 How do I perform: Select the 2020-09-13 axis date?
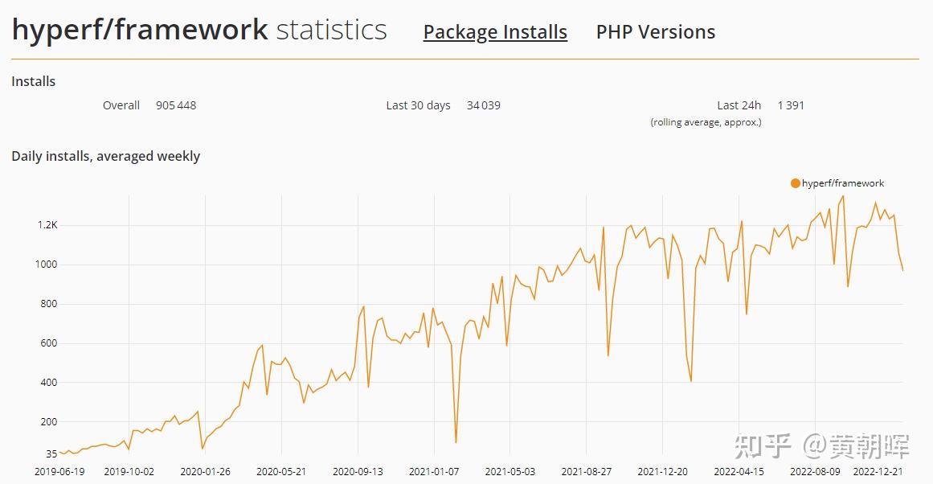358,473
